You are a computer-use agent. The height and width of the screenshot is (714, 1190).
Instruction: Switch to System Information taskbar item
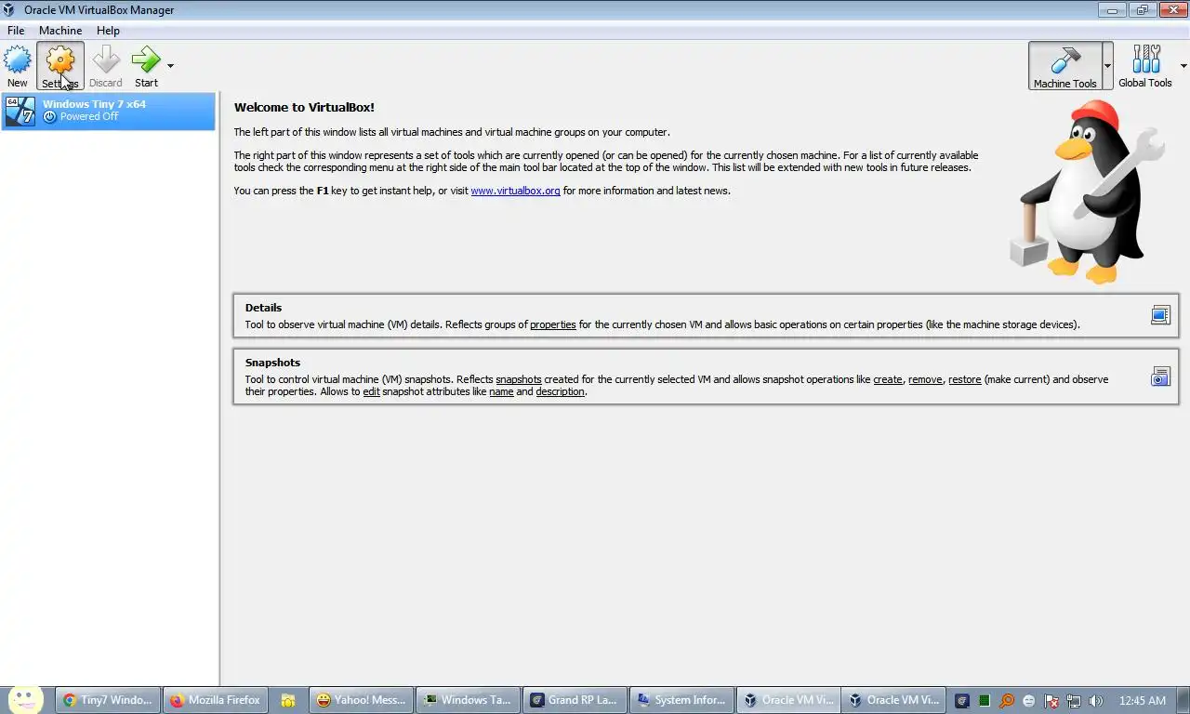(681, 700)
